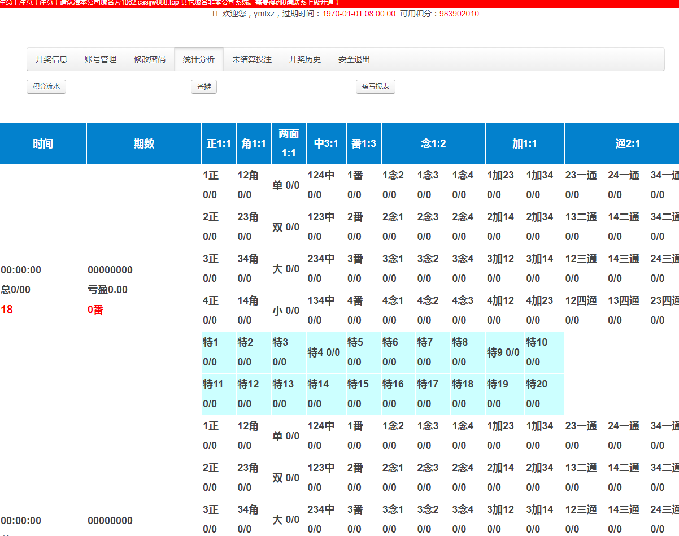This screenshot has width=679, height=536.
Task: Select the 特4 0/0 cell
Action: (x=324, y=352)
